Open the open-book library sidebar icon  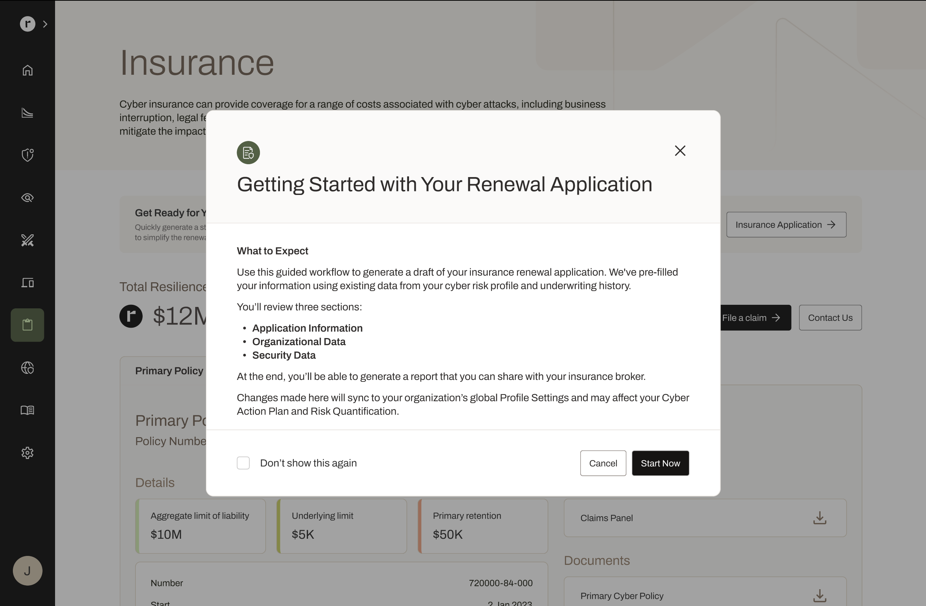[27, 410]
